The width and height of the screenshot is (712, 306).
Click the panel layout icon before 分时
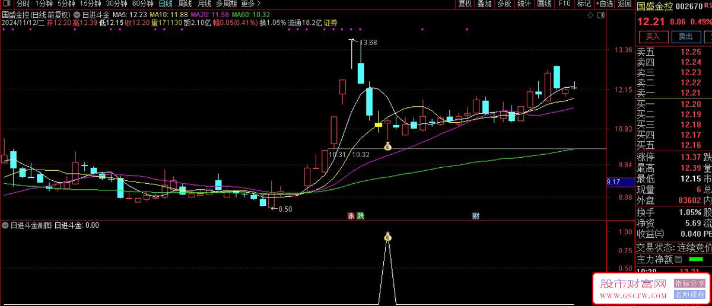click(x=6, y=4)
